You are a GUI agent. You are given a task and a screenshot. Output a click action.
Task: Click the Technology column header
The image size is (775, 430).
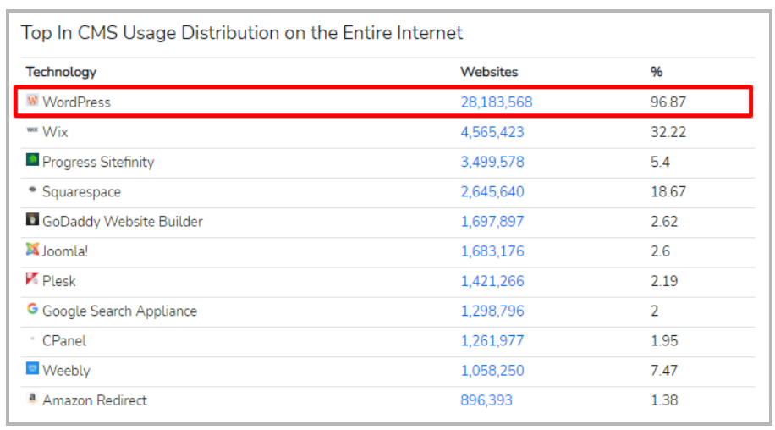(x=61, y=72)
